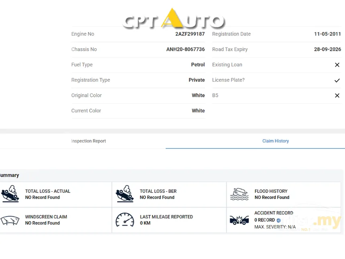Viewport: 345px width, 259px height.
Task: Click the info icon beside 0 RECORD
Action: [x=278, y=220]
